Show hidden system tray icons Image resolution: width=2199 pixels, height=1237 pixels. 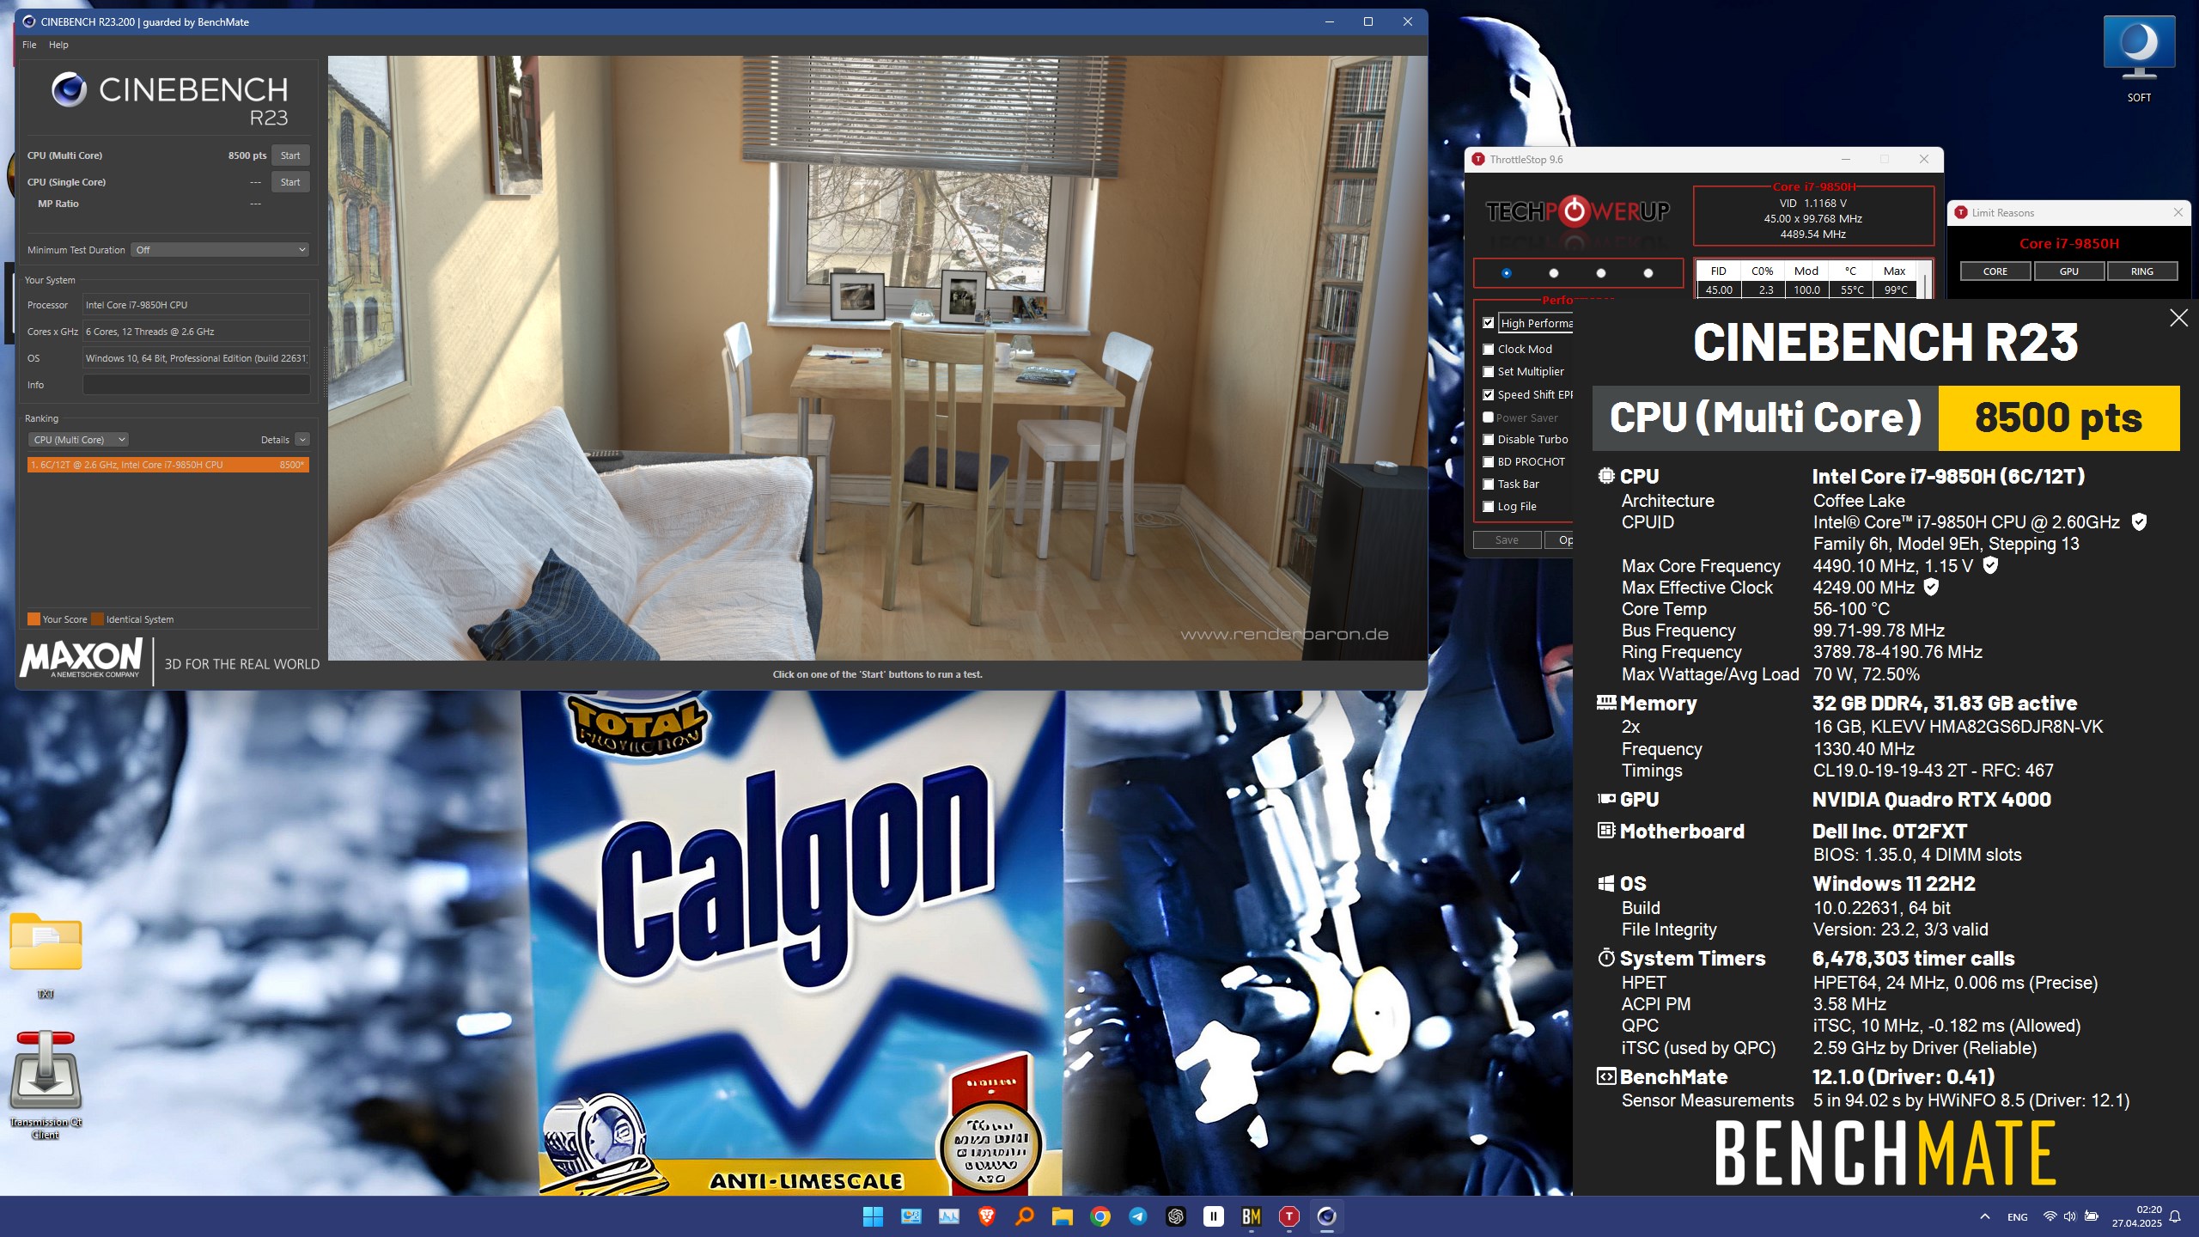[1984, 1216]
